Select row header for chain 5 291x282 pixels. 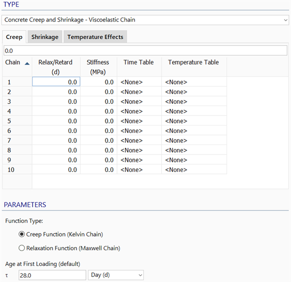[17, 121]
